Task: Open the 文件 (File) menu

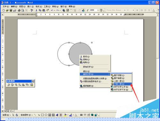Action: pos(6,6)
